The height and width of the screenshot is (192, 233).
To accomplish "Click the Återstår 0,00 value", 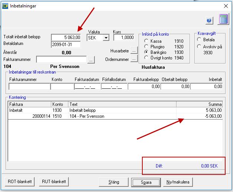I will point(67,53).
